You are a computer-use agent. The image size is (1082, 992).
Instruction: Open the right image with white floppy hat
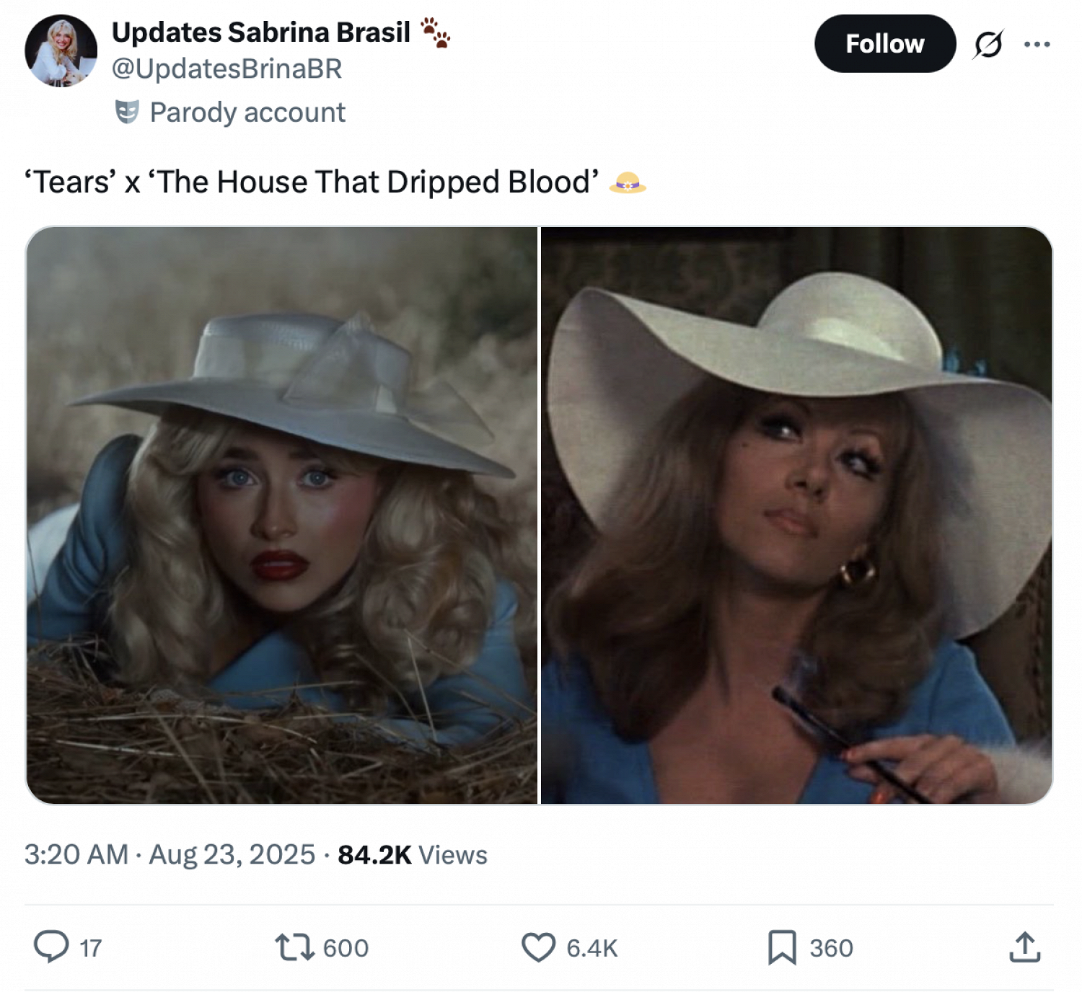[x=796, y=515]
